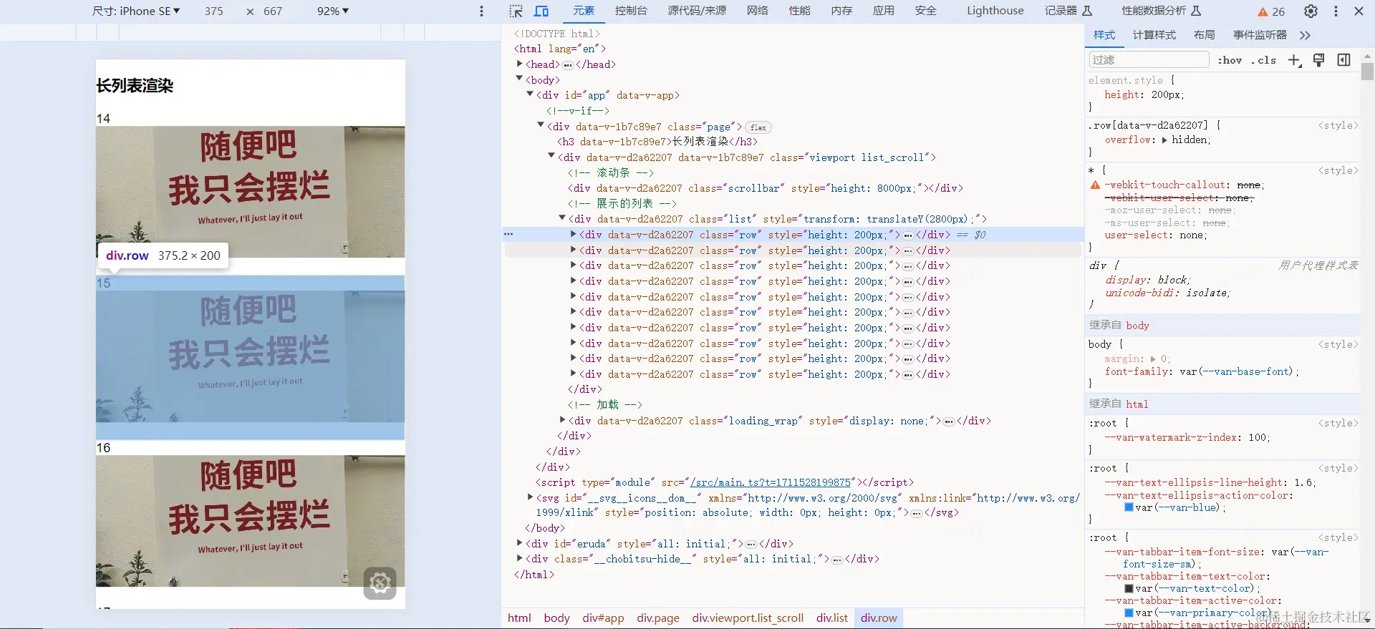Select the inspect element picker icon
This screenshot has height=629, width=1375.
click(516, 11)
